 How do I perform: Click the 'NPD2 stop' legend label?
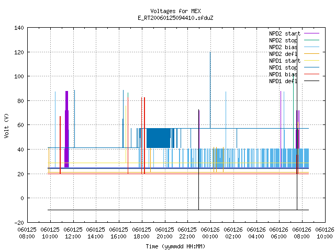(283, 40)
